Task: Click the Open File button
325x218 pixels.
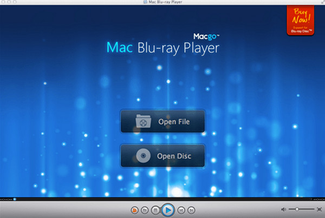Action: [x=162, y=121]
